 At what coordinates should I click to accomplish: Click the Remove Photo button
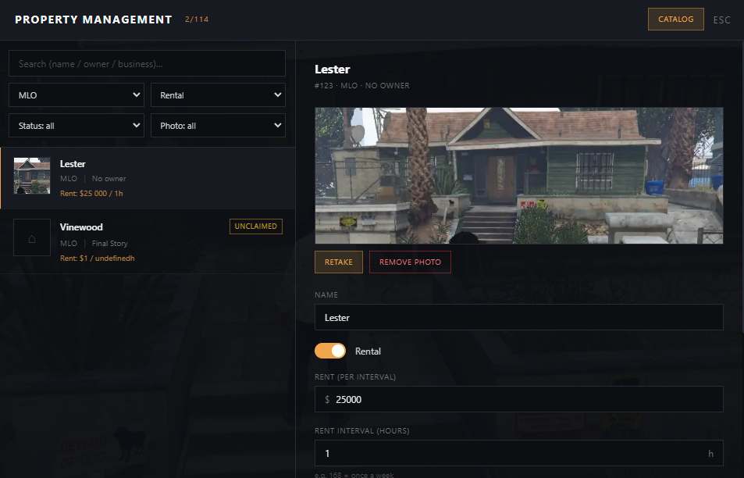410,262
